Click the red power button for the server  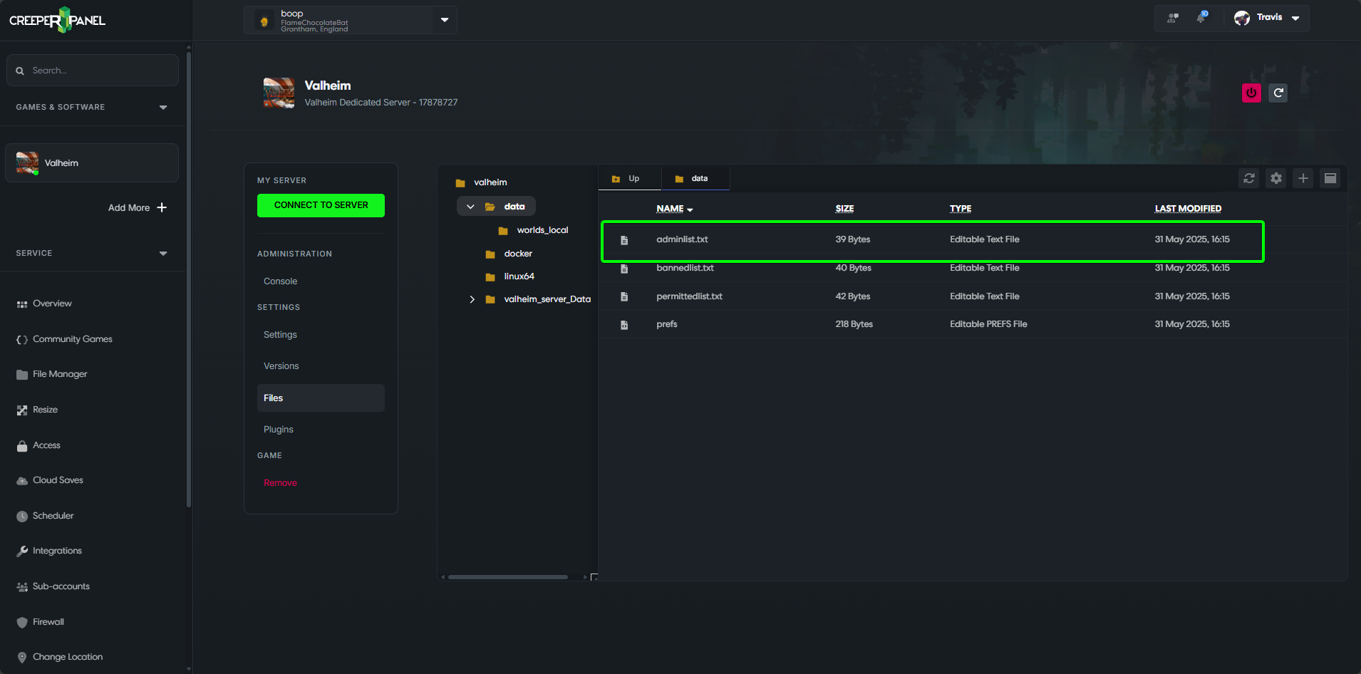tap(1251, 93)
